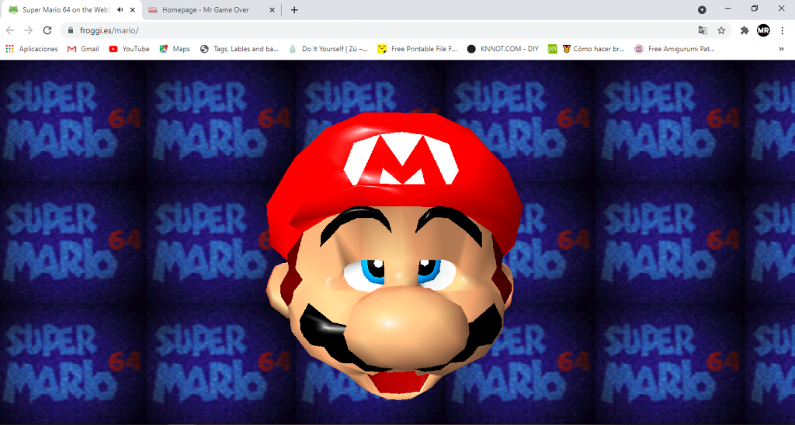
Task: Restore down the Chrome window
Action: [755, 9]
